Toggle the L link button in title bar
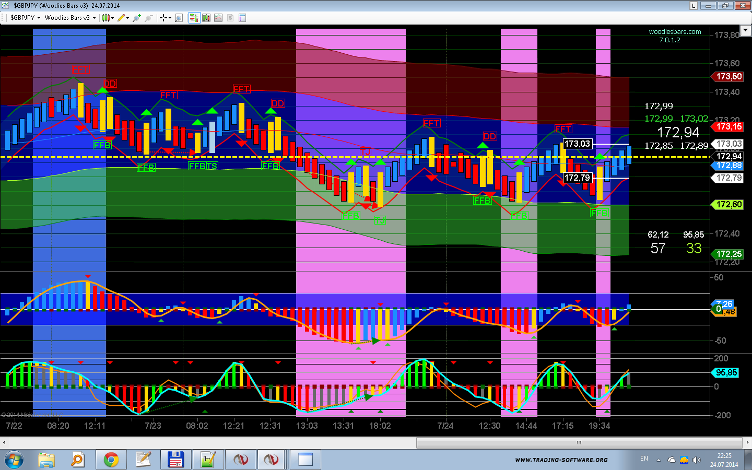Screen dimensions: 752x470 pyautogui.click(x=694, y=6)
